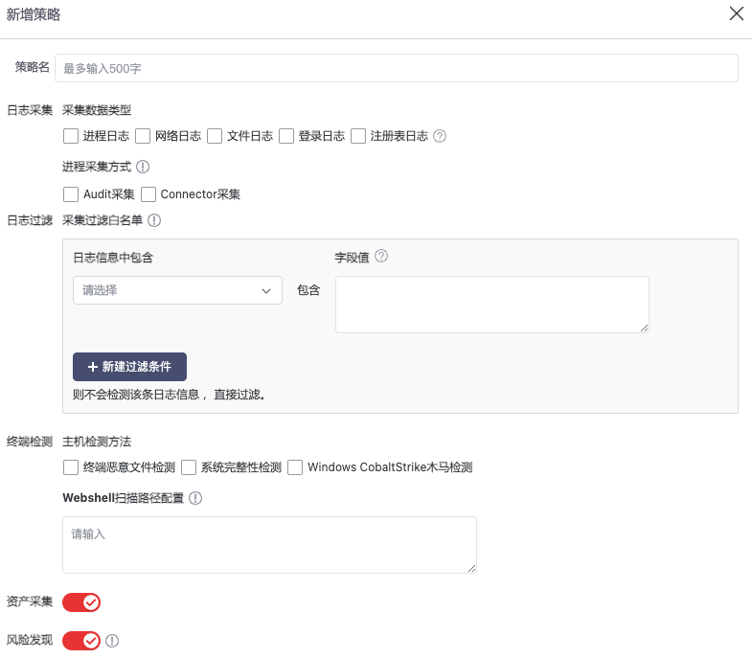Image resolution: width=752 pixels, height=658 pixels.
Task: Close the 新增策略 dialog
Action: [736, 13]
